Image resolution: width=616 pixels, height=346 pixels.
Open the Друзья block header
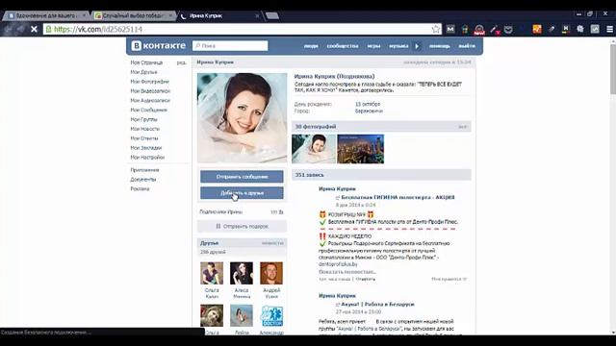coord(242,243)
